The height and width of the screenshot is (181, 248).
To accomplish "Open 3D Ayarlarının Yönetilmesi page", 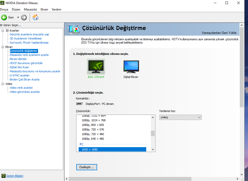I will tap(26, 38).
